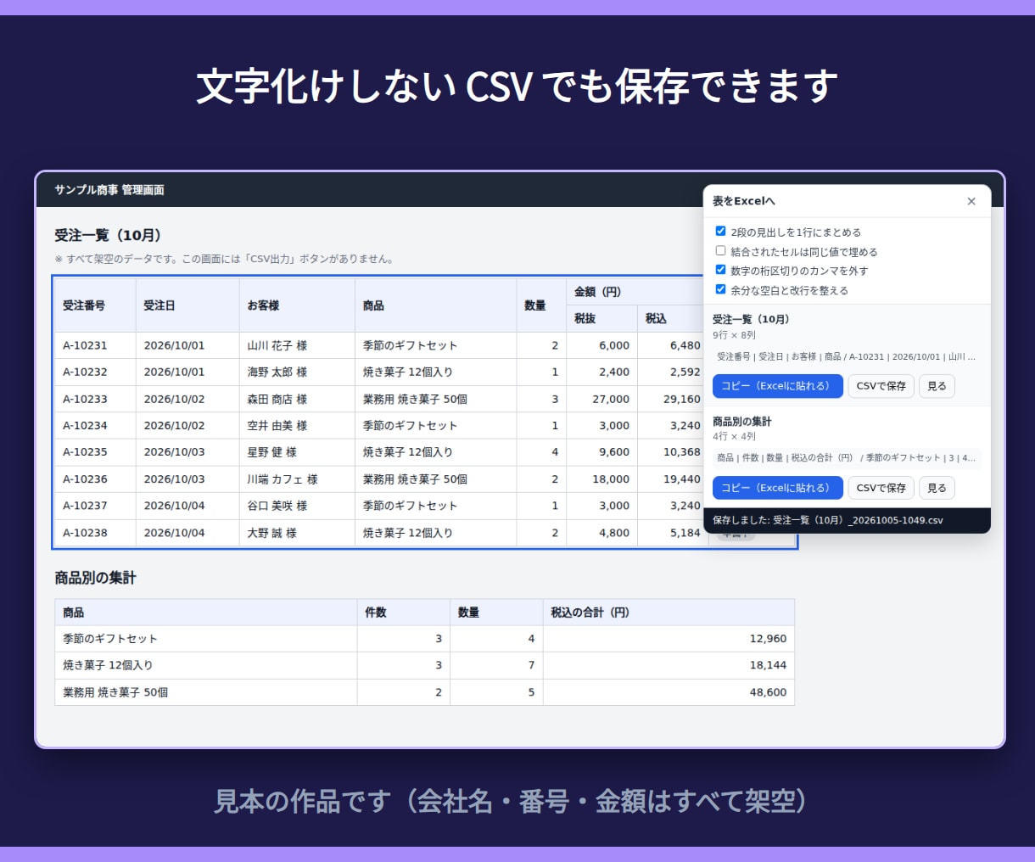Toggle 2段の見出しを1行にまとめる checkbox

[x=720, y=231]
